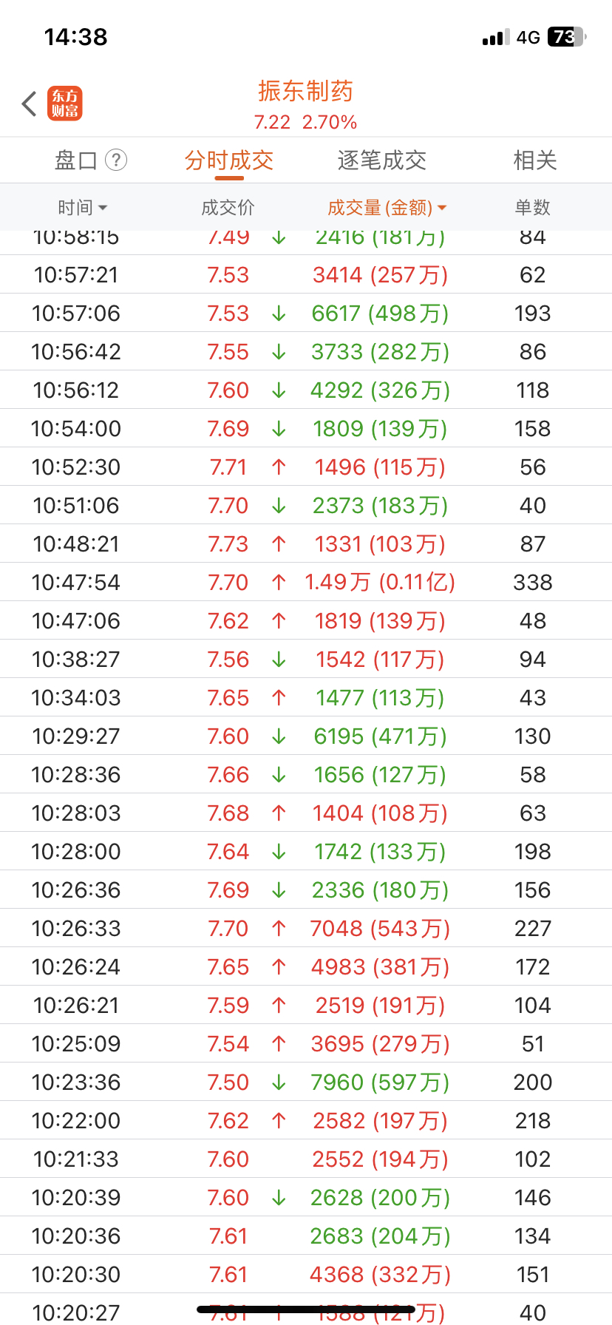Tap the 单数 column header
Screen dimensions: 612x1325
[533, 208]
